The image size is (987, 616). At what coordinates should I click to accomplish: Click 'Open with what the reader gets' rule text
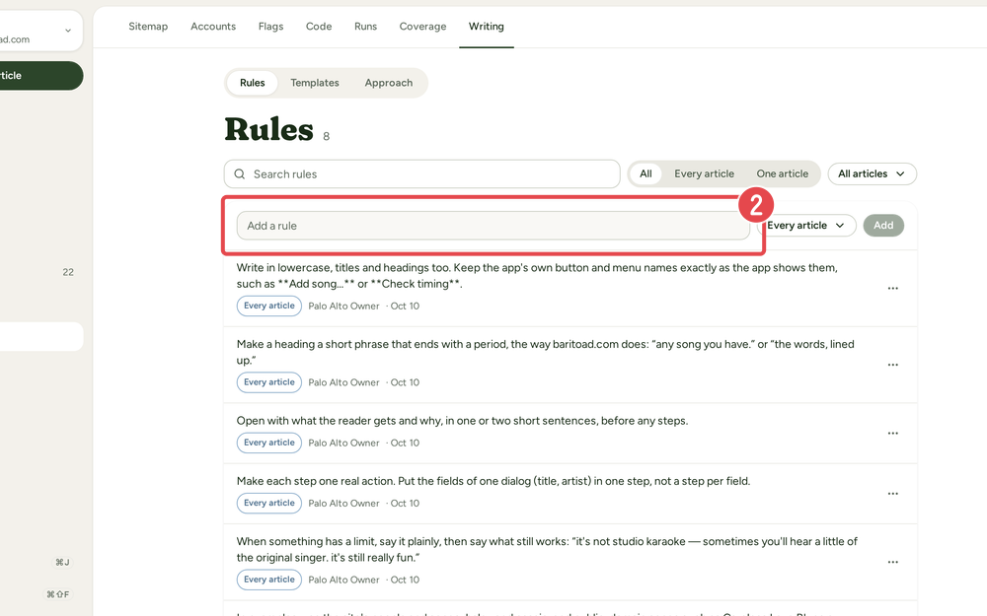462,421
